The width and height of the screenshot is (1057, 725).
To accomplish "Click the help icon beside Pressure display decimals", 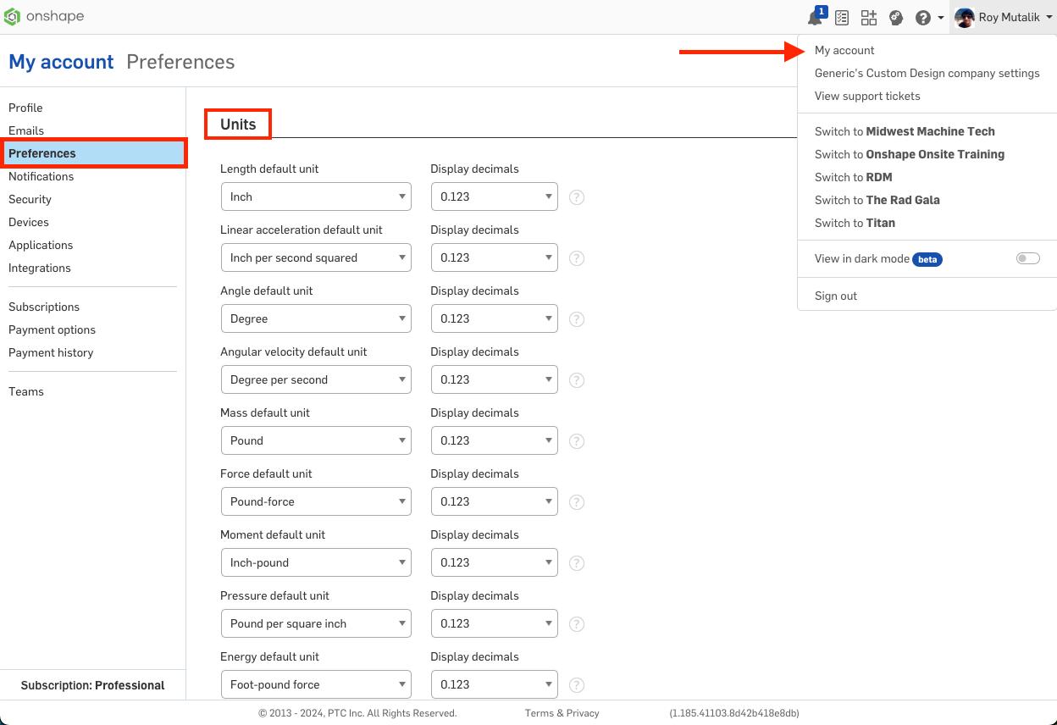I will point(577,624).
